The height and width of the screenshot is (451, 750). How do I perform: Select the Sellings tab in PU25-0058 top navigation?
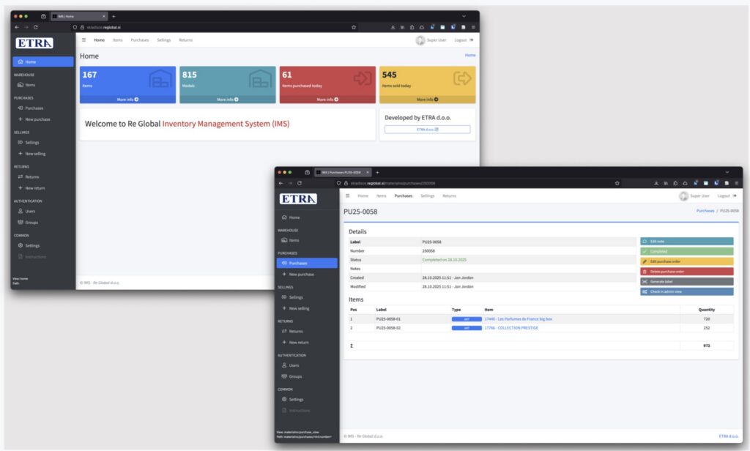click(x=427, y=196)
